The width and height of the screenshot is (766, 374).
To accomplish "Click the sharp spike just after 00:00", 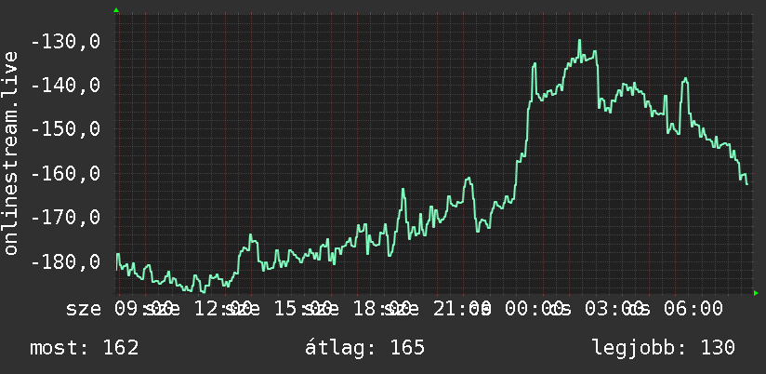I will click(535, 63).
